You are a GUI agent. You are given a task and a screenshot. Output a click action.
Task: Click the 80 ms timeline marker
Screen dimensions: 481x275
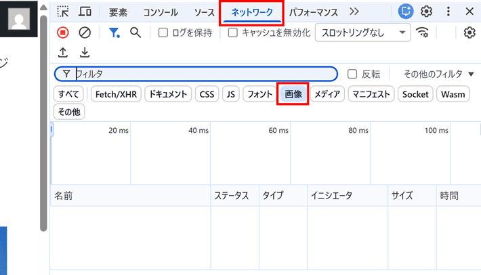358,130
